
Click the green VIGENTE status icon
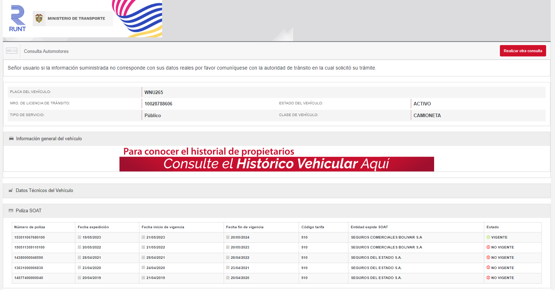coord(488,237)
